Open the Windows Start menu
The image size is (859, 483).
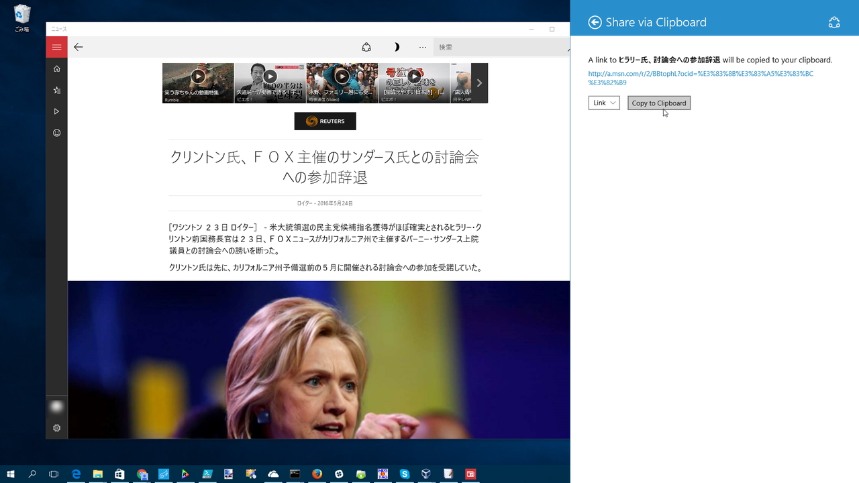[x=10, y=474]
